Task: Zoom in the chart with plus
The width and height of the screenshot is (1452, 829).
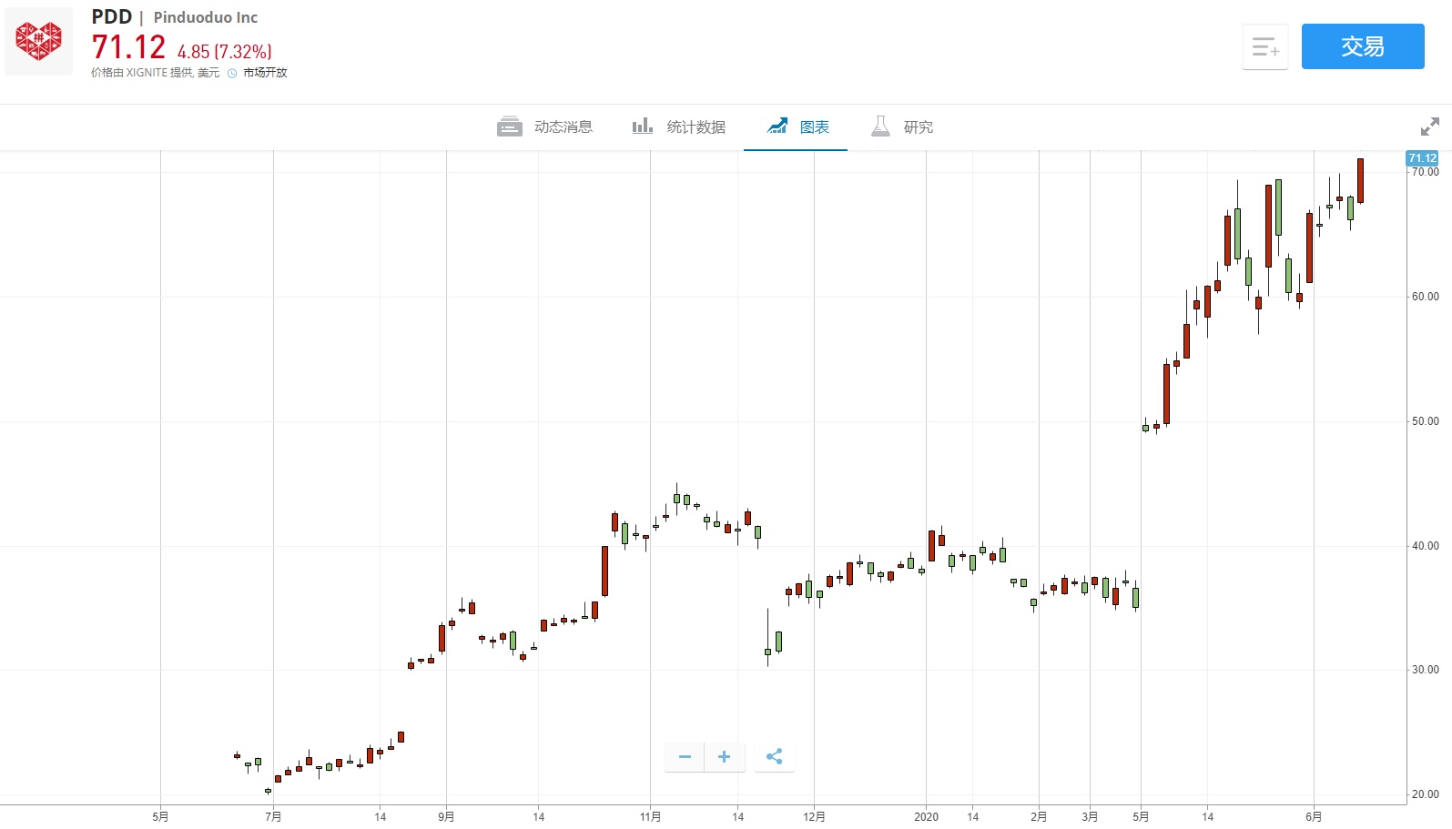Action: pyautogui.click(x=725, y=757)
